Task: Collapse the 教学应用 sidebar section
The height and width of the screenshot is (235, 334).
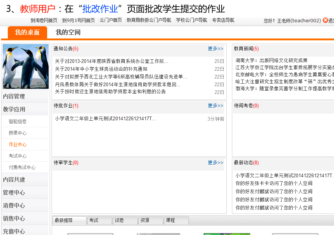Action: coord(14,110)
